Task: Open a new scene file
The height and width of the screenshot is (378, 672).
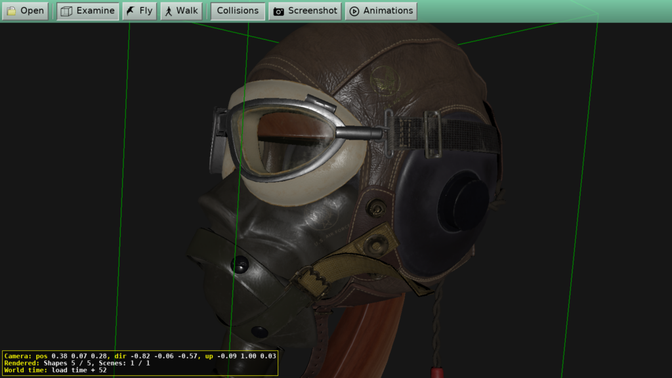Action: [x=25, y=10]
